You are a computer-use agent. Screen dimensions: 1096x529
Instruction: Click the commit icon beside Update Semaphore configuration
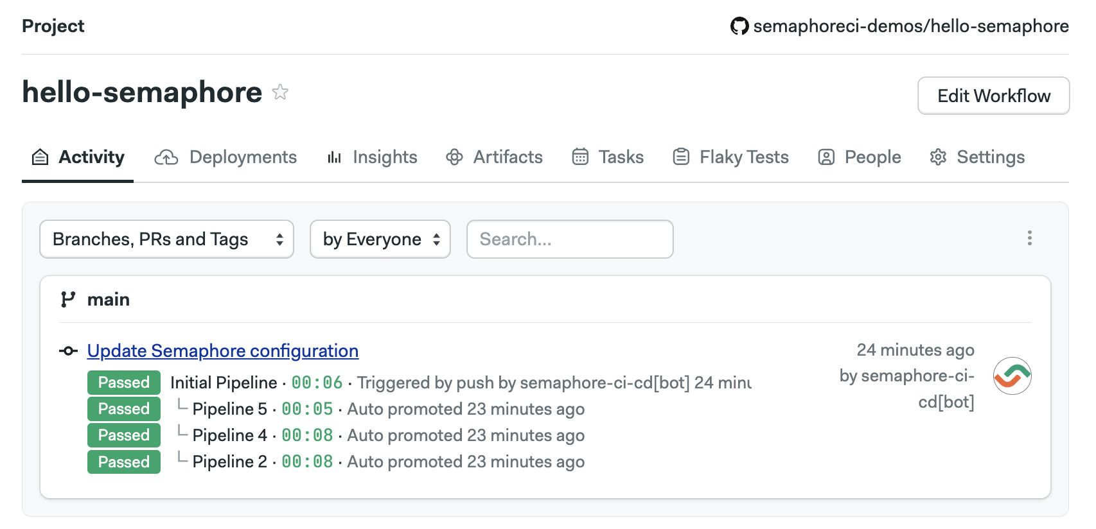pos(68,351)
